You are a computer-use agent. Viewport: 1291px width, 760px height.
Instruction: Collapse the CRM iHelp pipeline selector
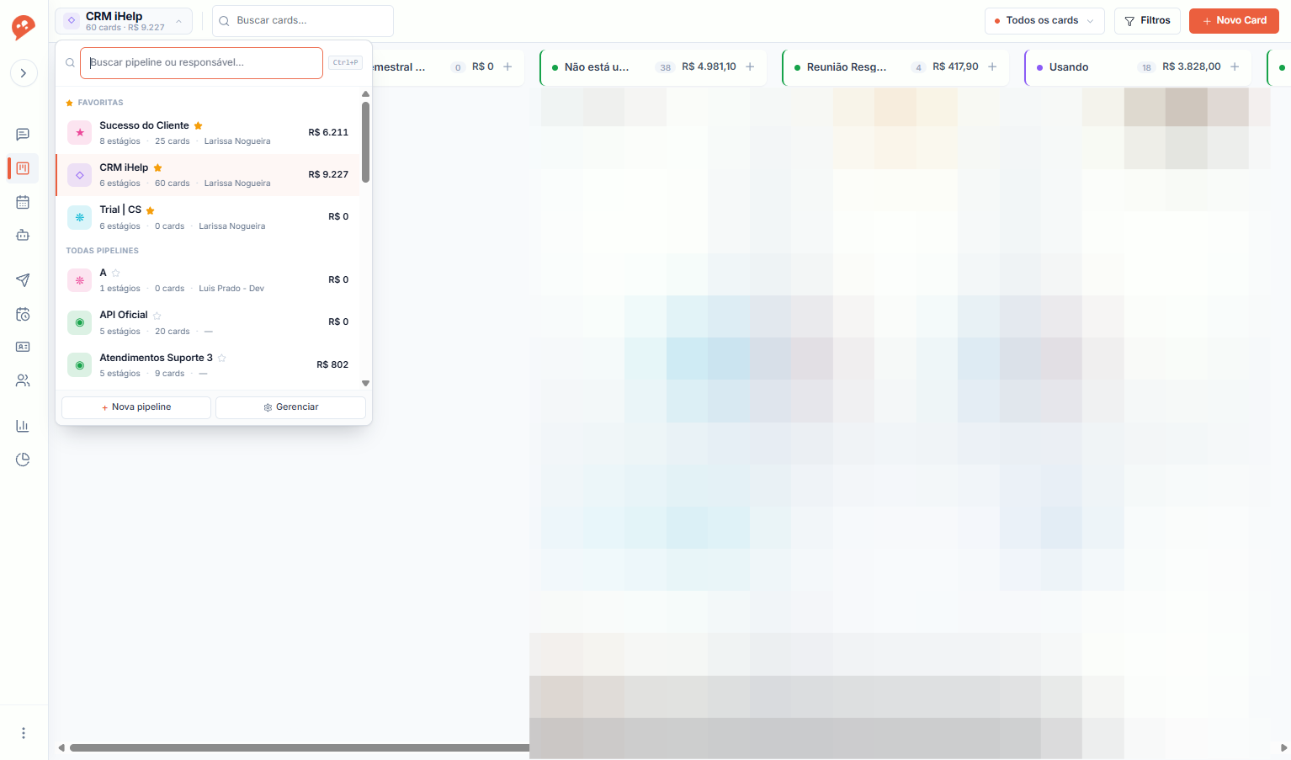[x=124, y=21]
